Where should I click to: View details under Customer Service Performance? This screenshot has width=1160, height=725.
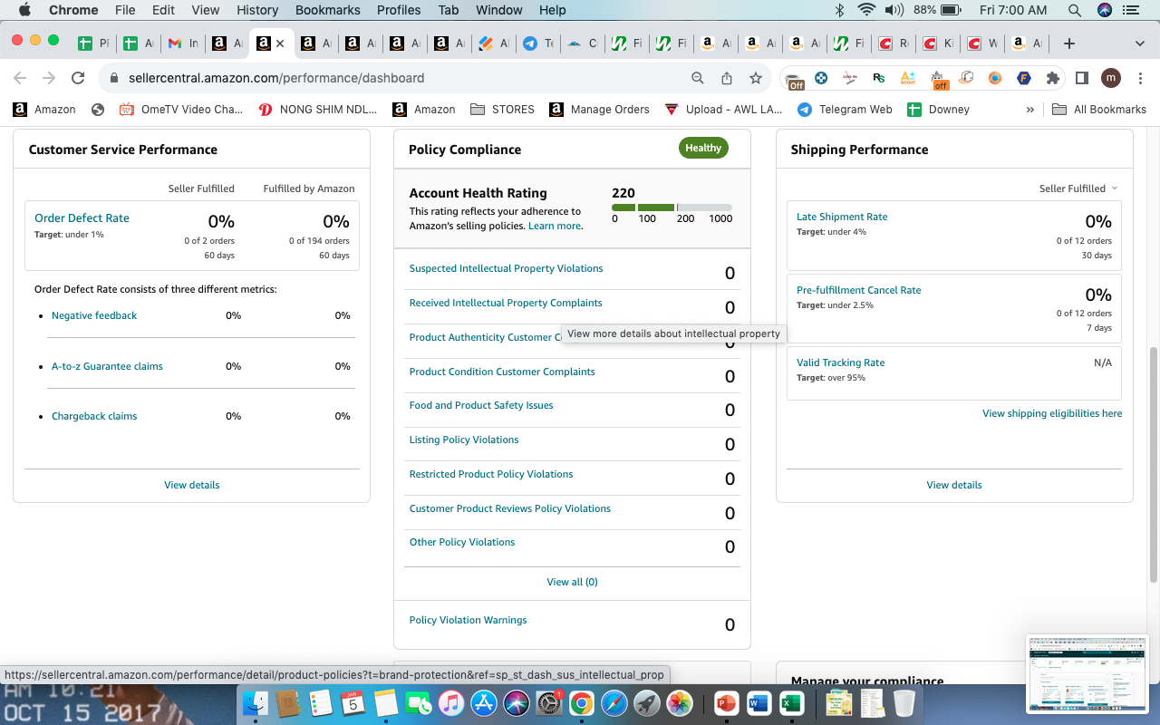(192, 485)
